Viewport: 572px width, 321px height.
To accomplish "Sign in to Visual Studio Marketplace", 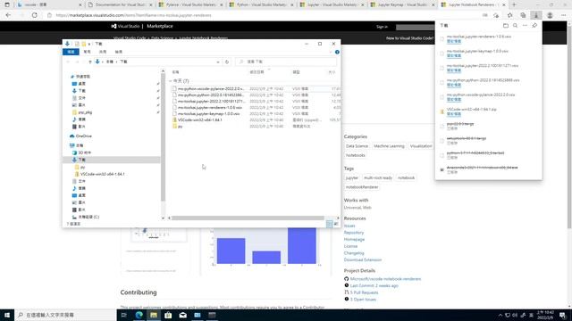I will tap(382, 27).
